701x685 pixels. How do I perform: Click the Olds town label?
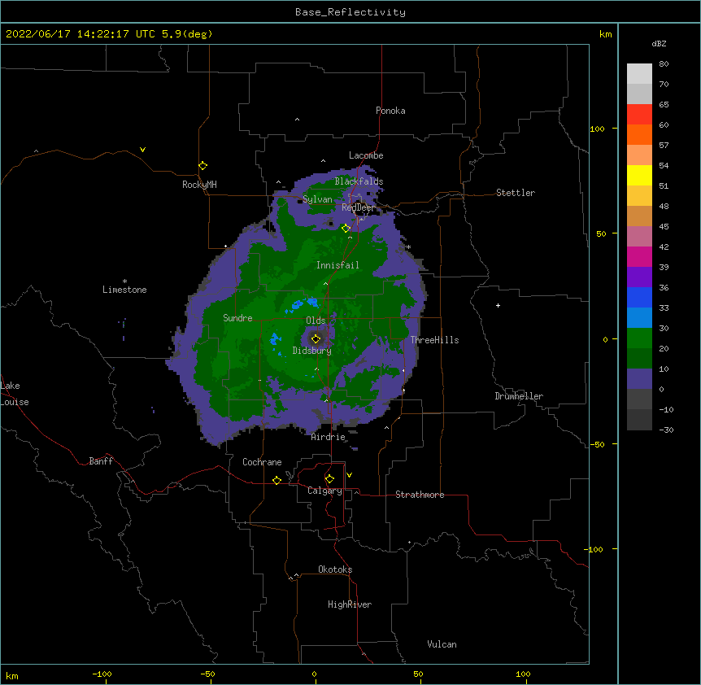click(316, 321)
